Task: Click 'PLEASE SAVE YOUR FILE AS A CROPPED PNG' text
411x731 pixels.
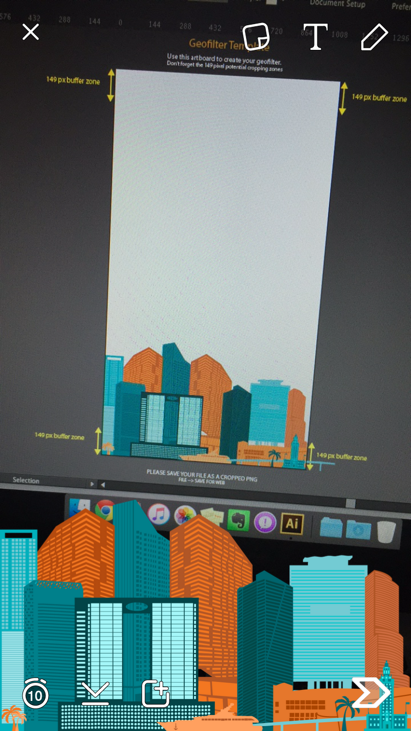Action: click(202, 475)
